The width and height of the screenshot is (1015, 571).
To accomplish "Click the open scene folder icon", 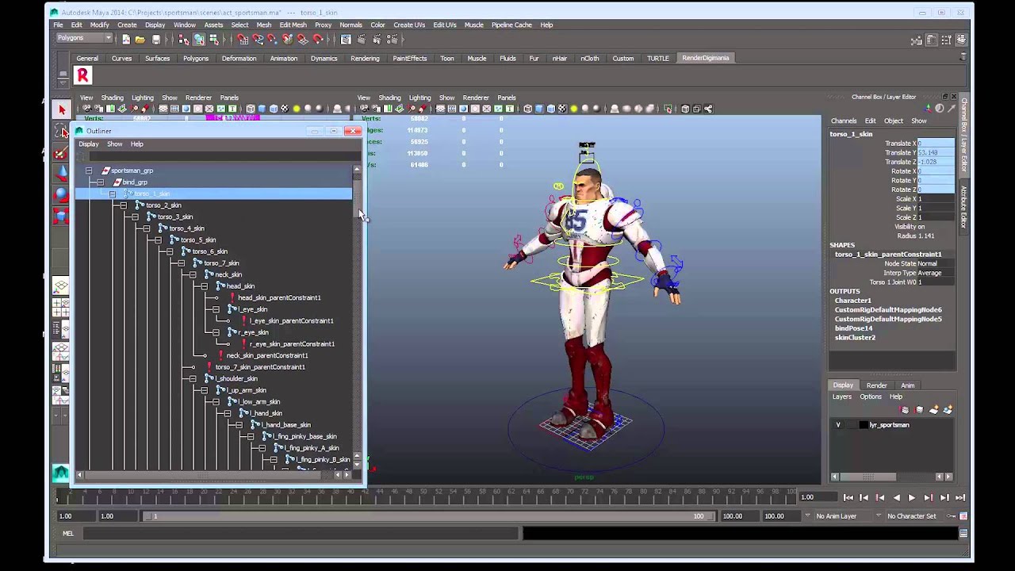I will 140,40.
